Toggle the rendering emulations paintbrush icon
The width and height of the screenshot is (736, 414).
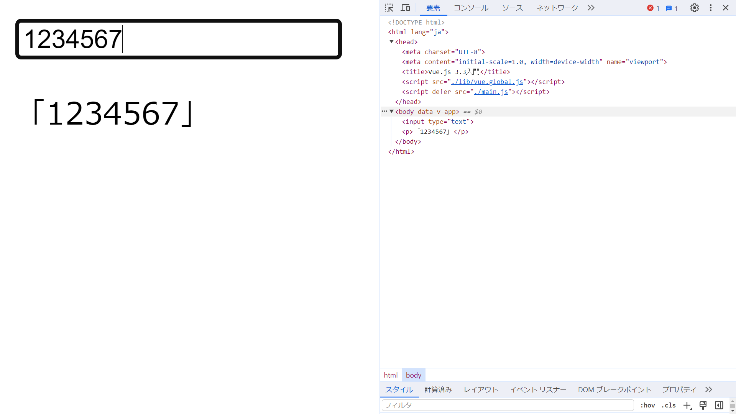(x=703, y=405)
